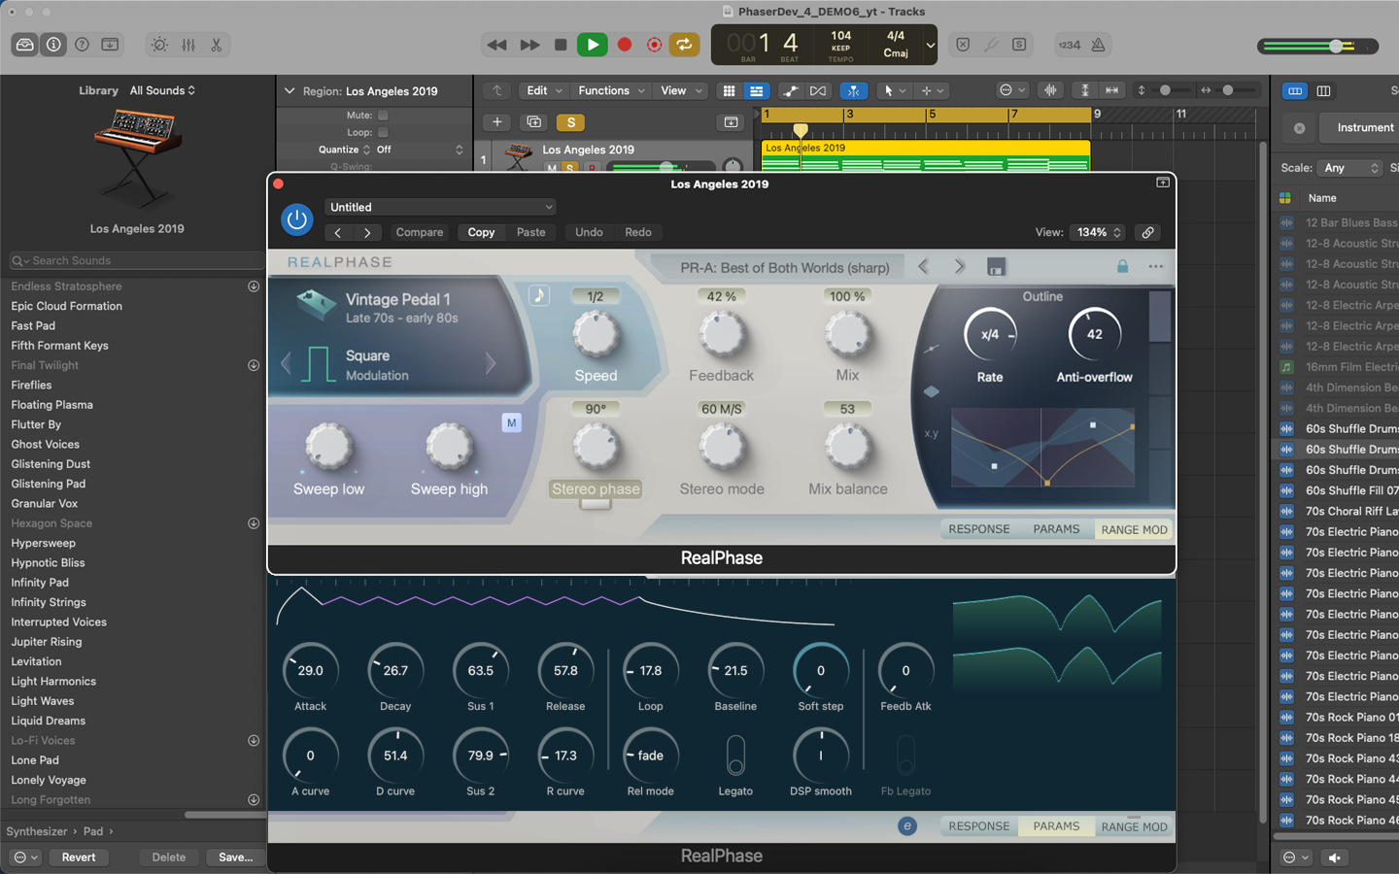The height and width of the screenshot is (874, 1399).
Task: Adjust the master volume slider
Action: pos(1318,46)
